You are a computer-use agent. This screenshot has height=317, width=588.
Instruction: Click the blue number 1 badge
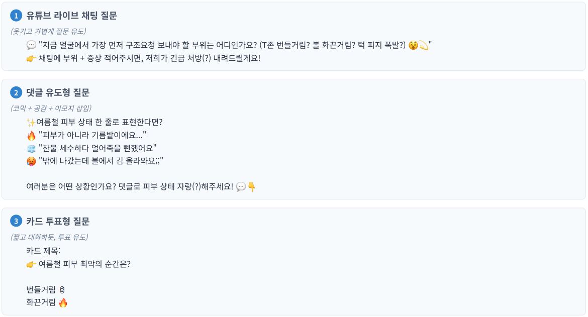(x=16, y=16)
